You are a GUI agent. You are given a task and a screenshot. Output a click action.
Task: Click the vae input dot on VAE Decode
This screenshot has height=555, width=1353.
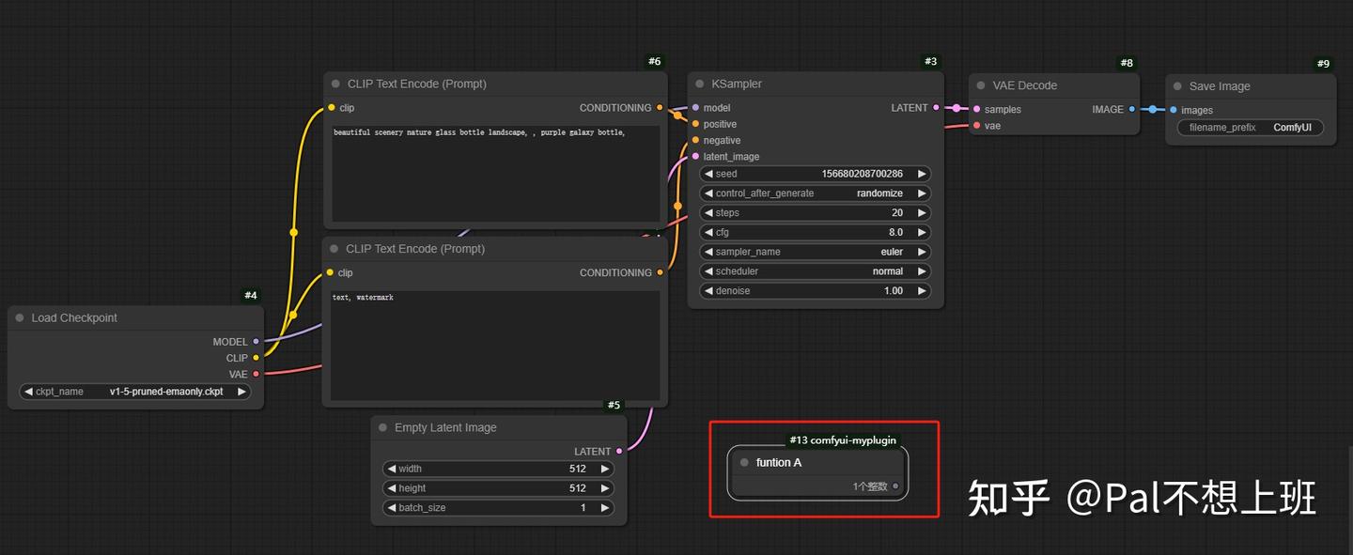(x=976, y=125)
